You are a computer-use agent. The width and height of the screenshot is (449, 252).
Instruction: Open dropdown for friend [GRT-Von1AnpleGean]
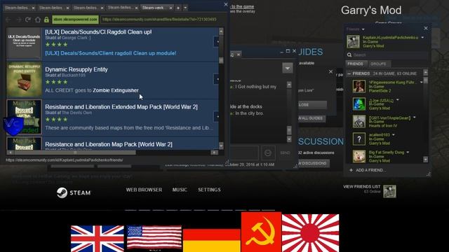(415, 118)
